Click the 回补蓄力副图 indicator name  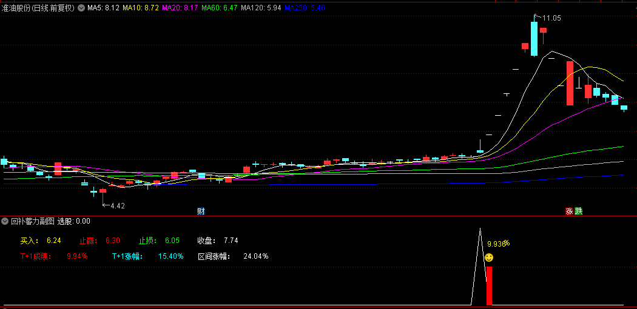tap(33, 221)
